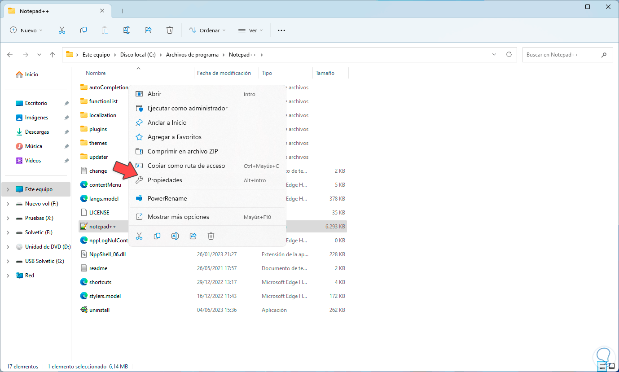Open Inicio in the navigation pane

(31, 74)
